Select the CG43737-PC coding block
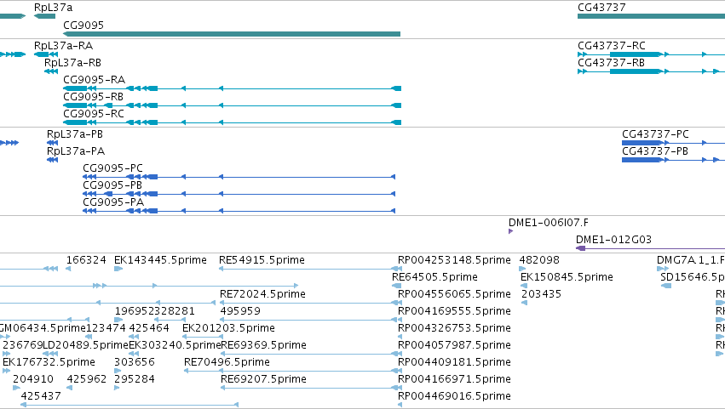The height and width of the screenshot is (409, 725). coord(642,143)
